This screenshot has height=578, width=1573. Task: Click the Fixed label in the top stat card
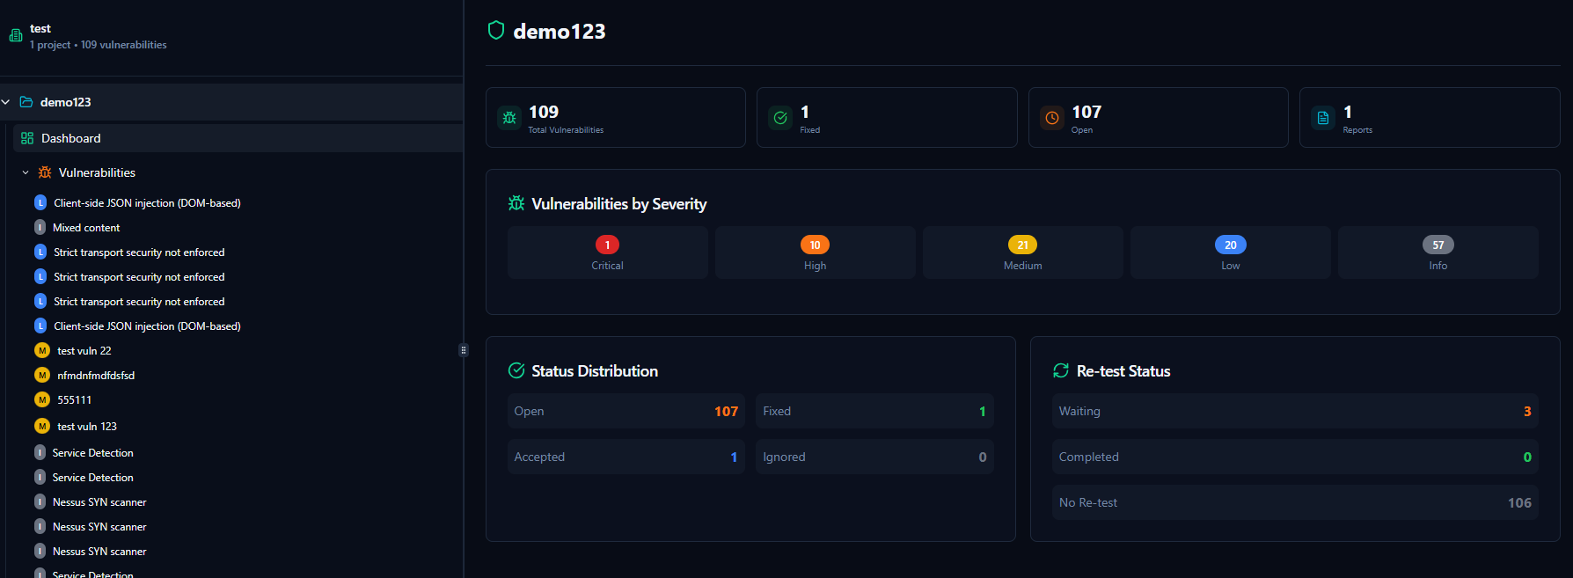[x=809, y=130]
